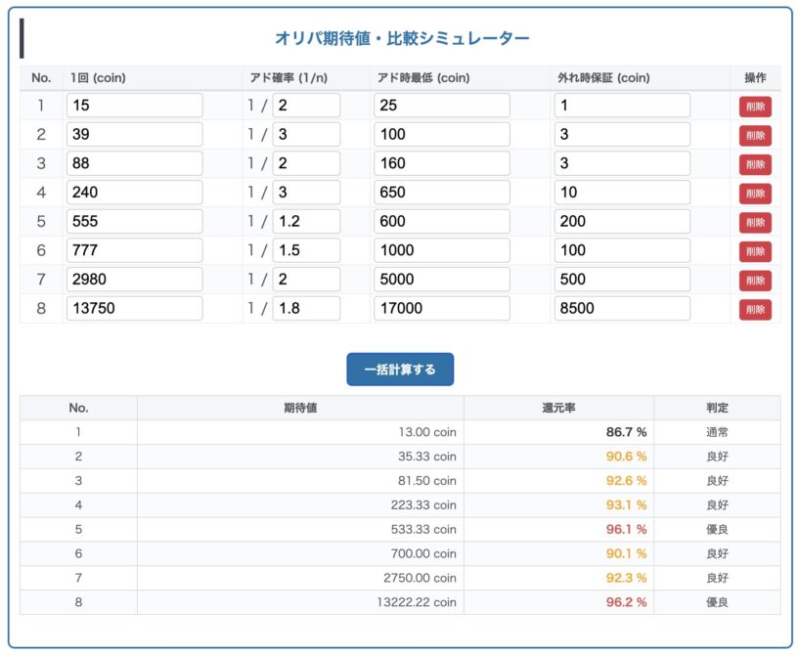Screen dimensions: 799x655
Task: Focus the loss guarantee field showing 8500
Action: pos(621,309)
